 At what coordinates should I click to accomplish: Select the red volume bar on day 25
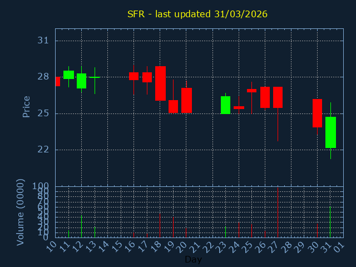click(251, 231)
